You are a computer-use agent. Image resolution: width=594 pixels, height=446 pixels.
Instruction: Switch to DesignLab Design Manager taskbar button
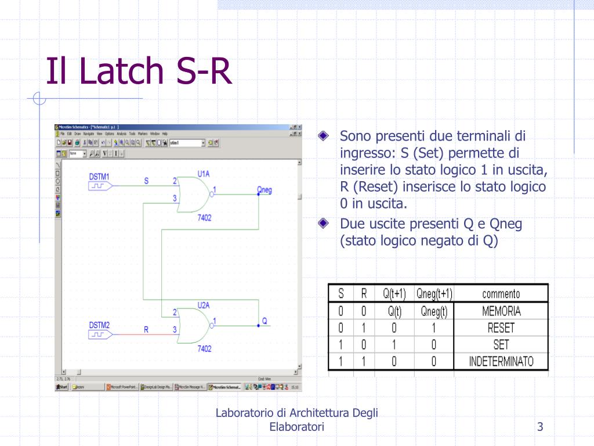[157, 387]
